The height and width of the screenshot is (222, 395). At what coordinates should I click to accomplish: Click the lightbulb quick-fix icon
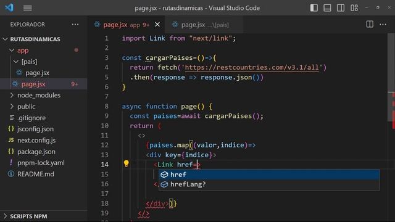point(126,163)
